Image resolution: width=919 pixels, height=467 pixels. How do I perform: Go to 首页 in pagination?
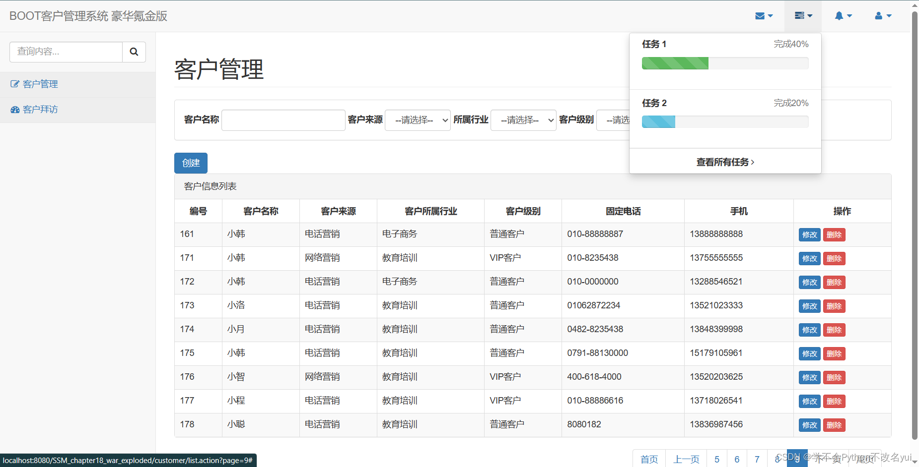pyautogui.click(x=649, y=459)
